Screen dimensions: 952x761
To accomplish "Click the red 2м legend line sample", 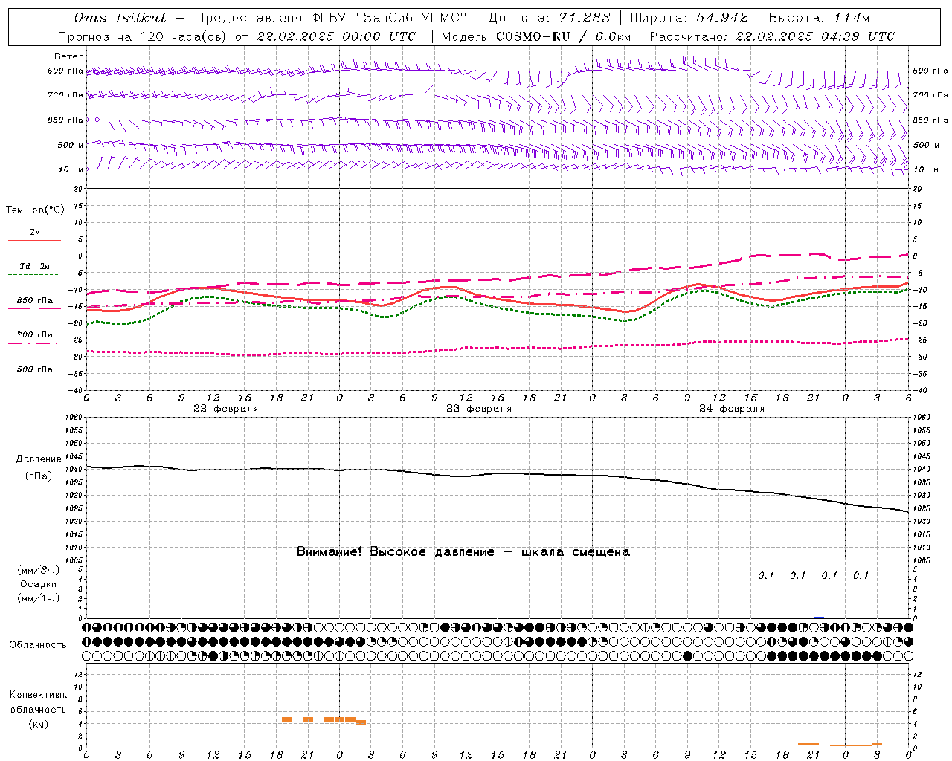I will 34,240.
